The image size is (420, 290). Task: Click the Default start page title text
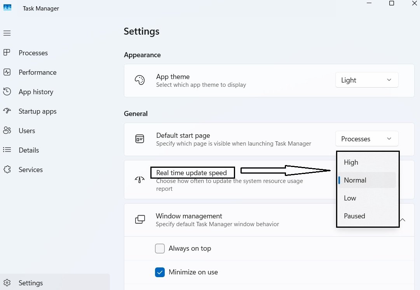pyautogui.click(x=183, y=135)
